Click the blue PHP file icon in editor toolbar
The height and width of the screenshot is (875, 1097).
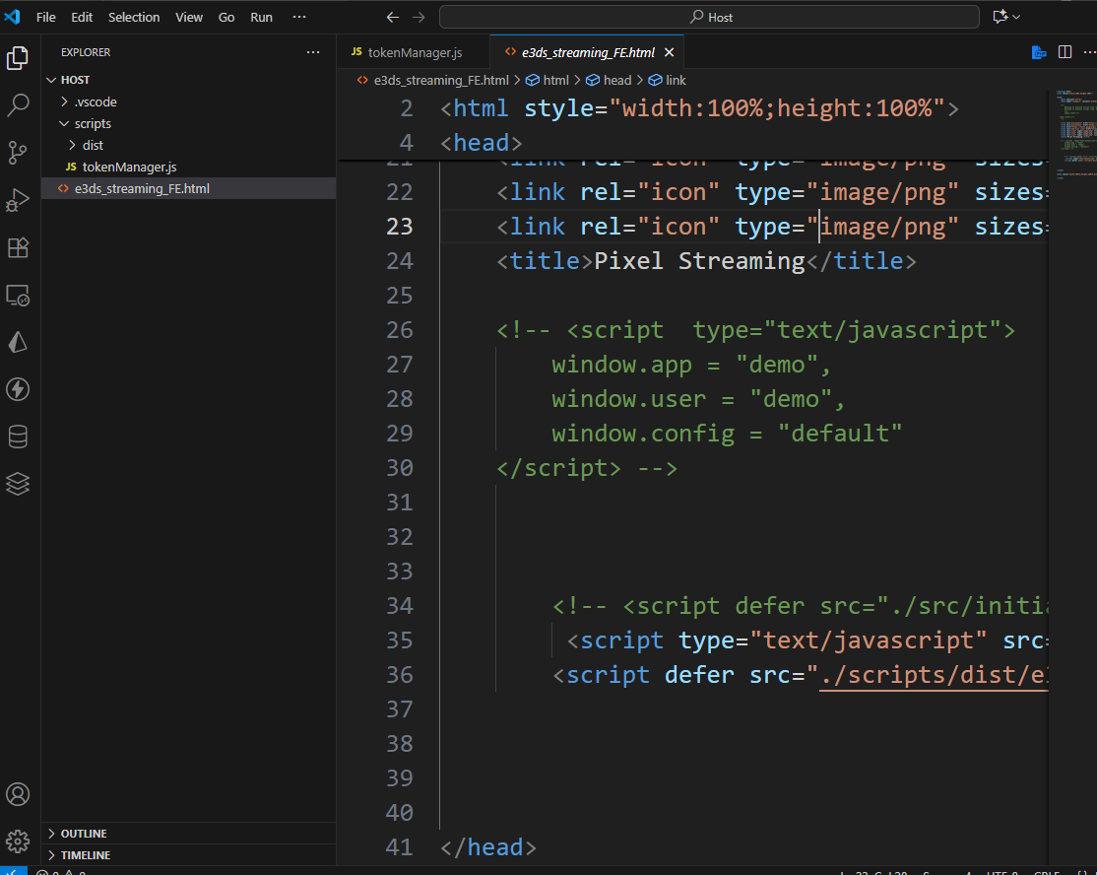(1039, 52)
